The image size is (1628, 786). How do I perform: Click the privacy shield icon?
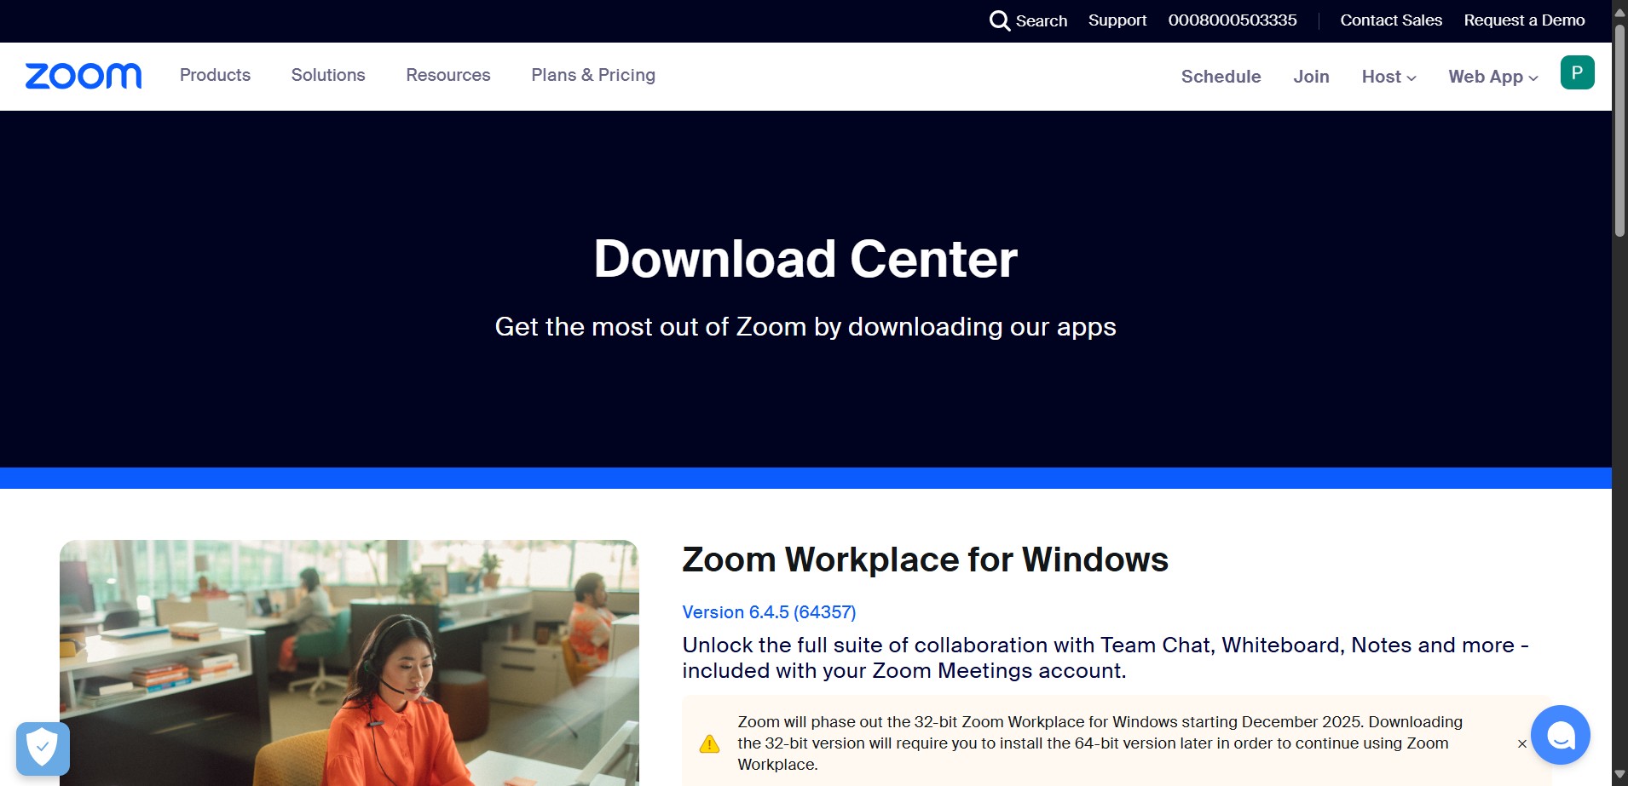43,749
